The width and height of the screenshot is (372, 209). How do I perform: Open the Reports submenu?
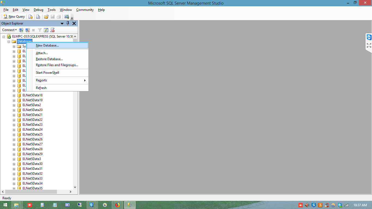click(57, 80)
